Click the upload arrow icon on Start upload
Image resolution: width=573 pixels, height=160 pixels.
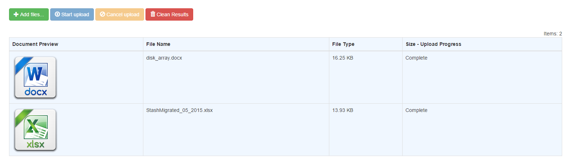pos(57,14)
